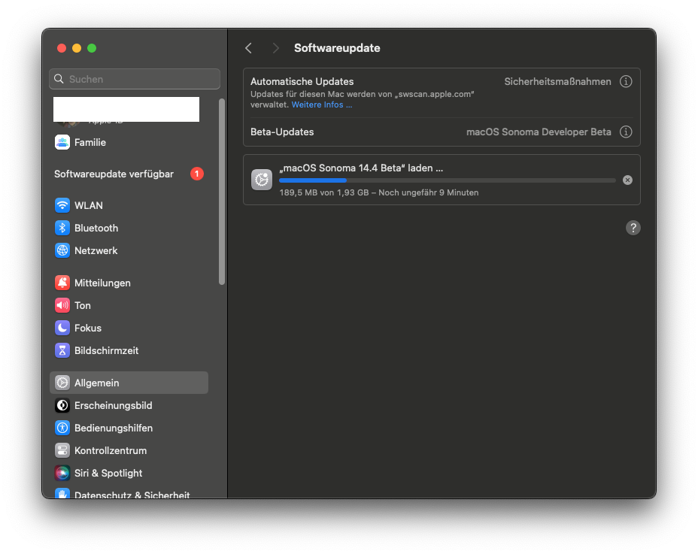Click the download progress bar
The width and height of the screenshot is (698, 554).
pos(447,180)
